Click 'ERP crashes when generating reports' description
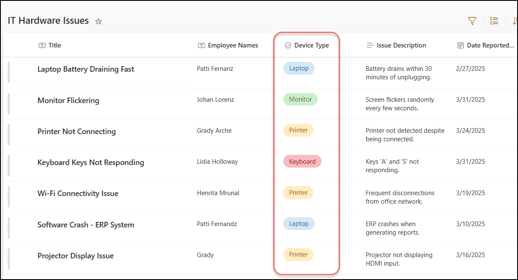This screenshot has width=518, height=280. point(393,228)
